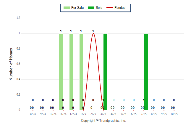
Task: Click the 10/25 x-axis label
Action: point(174,114)
